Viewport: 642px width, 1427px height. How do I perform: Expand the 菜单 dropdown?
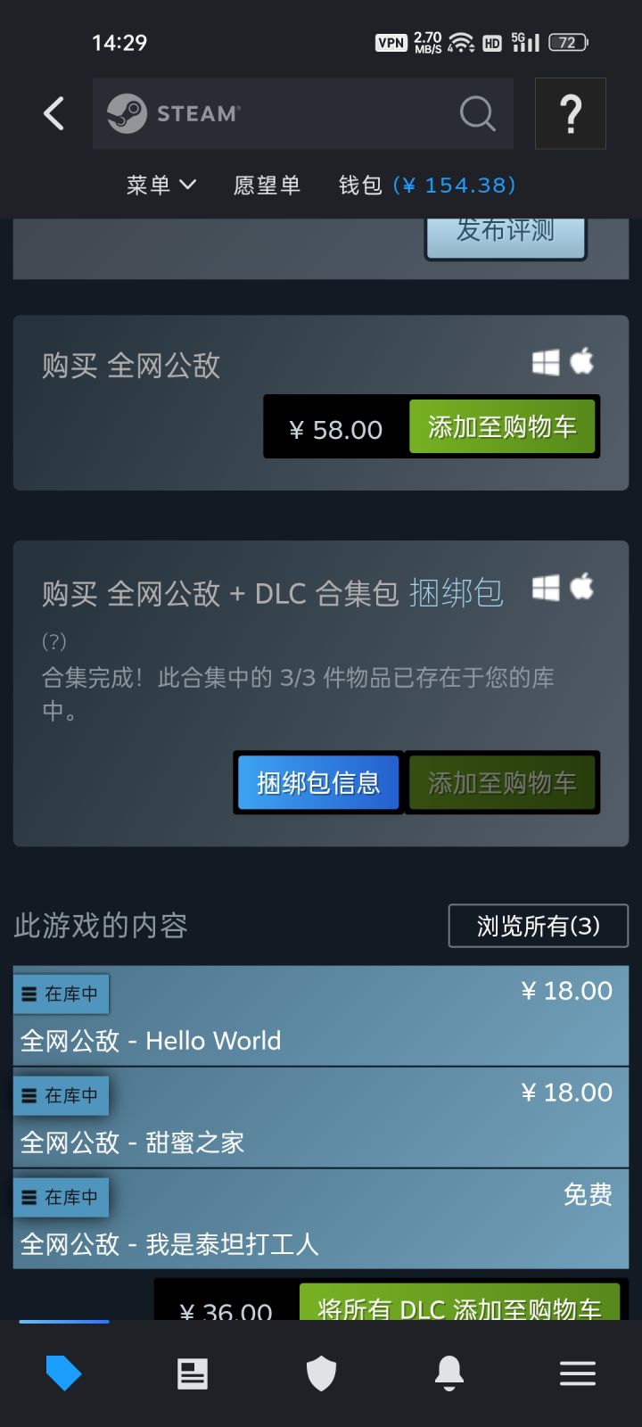tap(161, 185)
